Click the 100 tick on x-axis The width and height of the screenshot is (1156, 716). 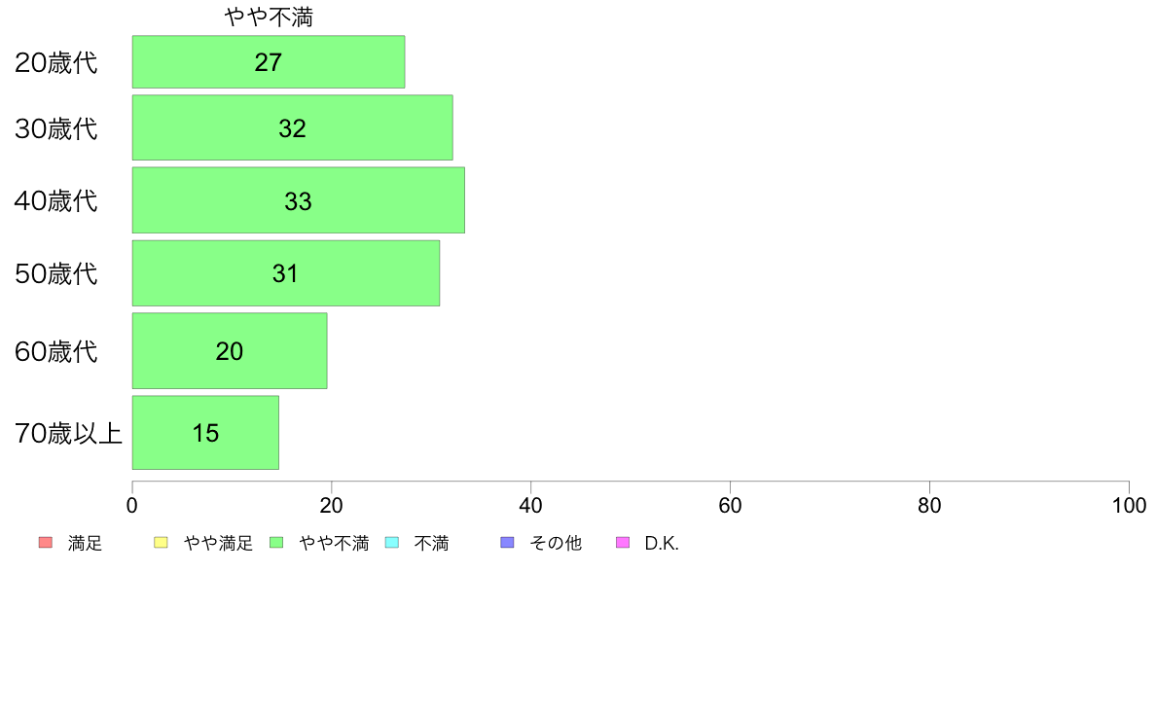(1129, 505)
